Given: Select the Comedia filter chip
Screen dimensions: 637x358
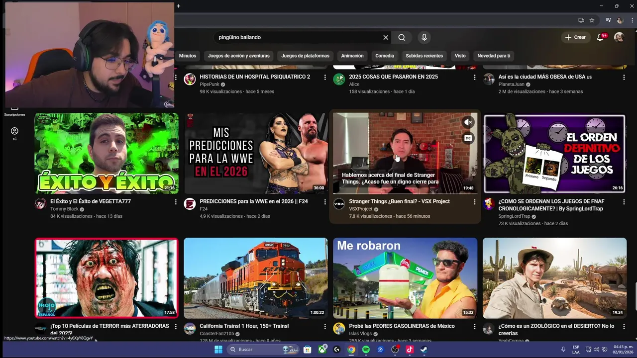Looking at the screenshot, I should 385,56.
